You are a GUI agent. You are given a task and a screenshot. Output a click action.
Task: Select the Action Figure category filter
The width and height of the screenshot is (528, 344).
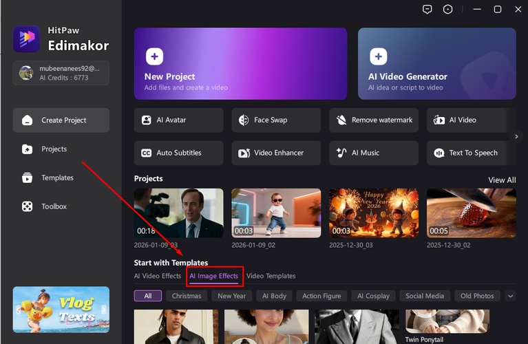click(x=321, y=296)
